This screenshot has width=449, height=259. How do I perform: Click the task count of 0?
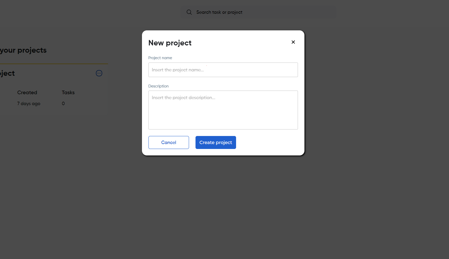tap(63, 104)
